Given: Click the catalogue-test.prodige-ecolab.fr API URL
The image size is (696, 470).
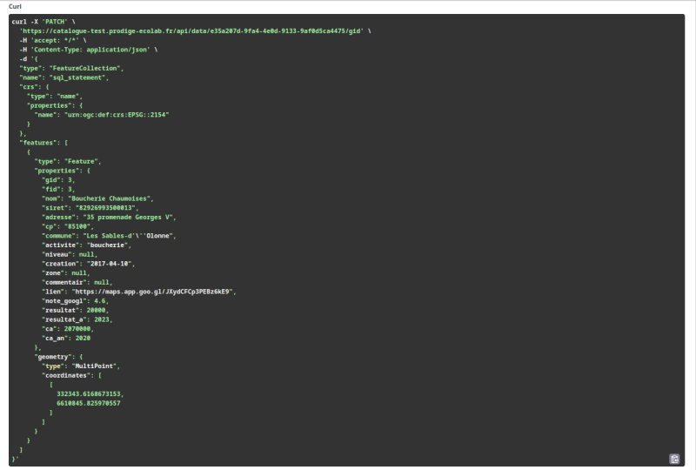Looking at the screenshot, I should (x=191, y=30).
